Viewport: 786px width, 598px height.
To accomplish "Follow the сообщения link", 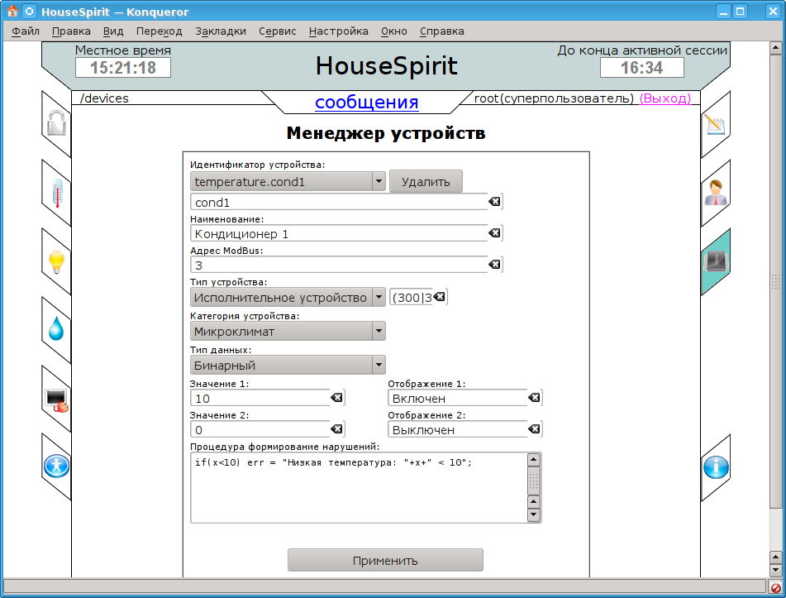I will pyautogui.click(x=366, y=103).
